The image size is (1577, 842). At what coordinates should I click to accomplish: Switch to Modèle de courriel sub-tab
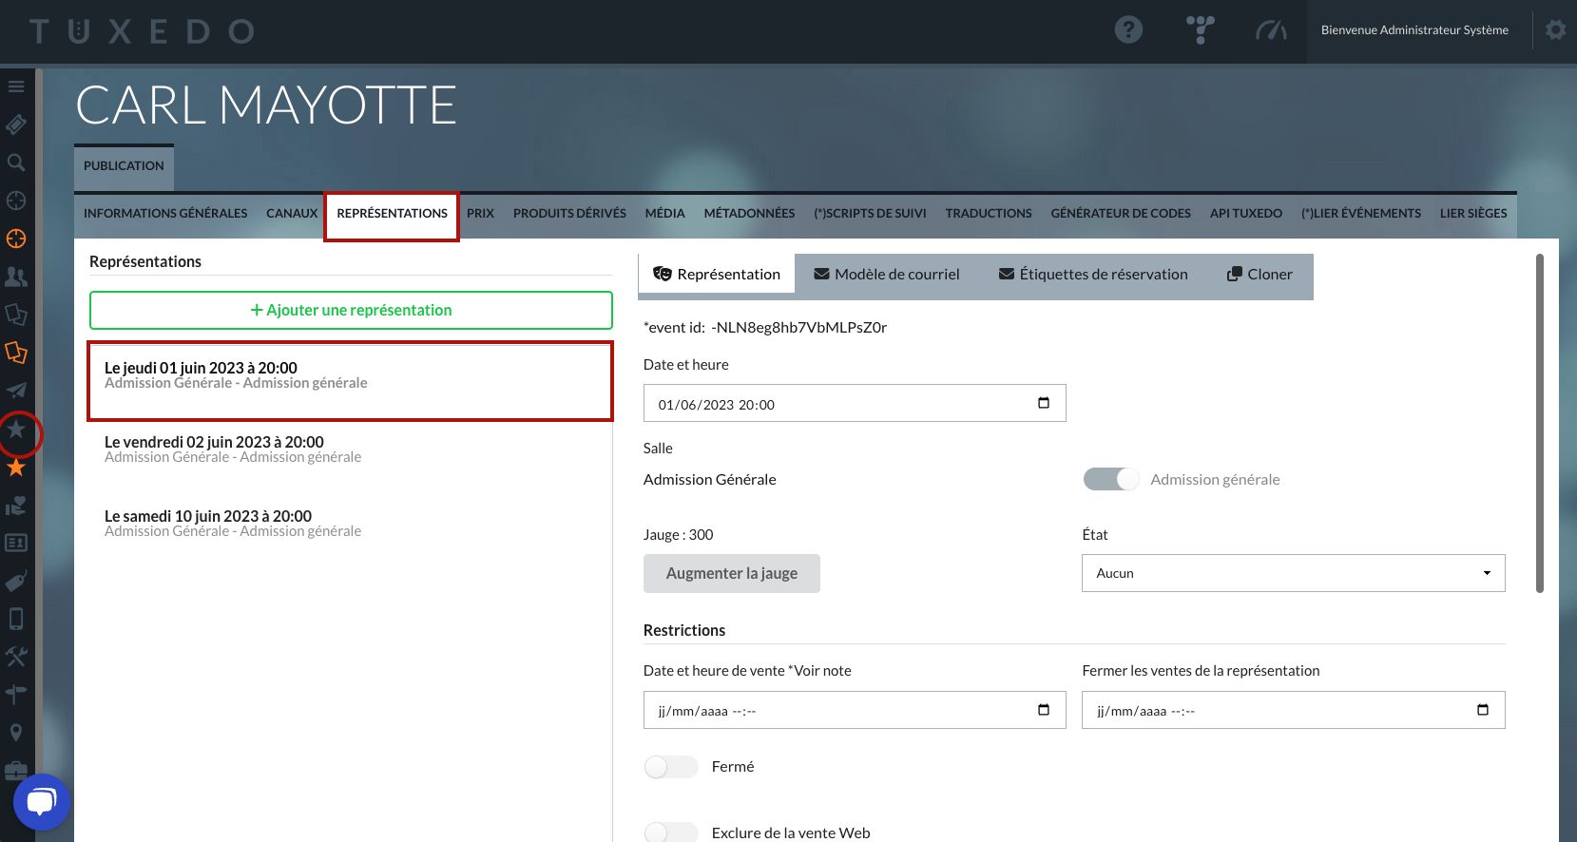(x=887, y=275)
